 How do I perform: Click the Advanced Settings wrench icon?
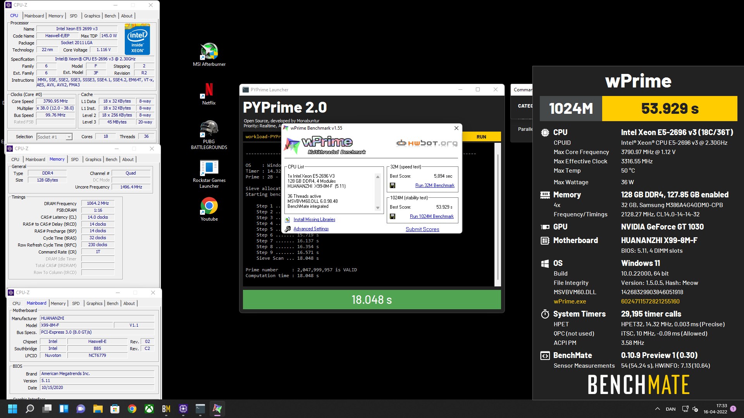[288, 229]
